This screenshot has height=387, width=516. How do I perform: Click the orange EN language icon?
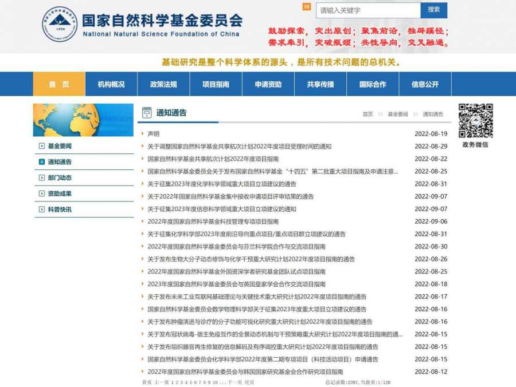tap(307, 7)
